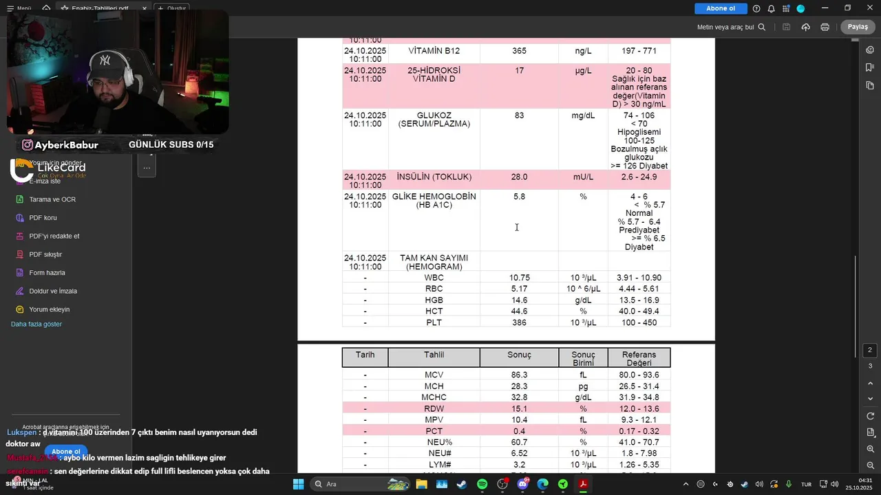The width and height of the screenshot is (881, 495).
Task: Open the Acrobat help question mark
Action: coord(756,8)
